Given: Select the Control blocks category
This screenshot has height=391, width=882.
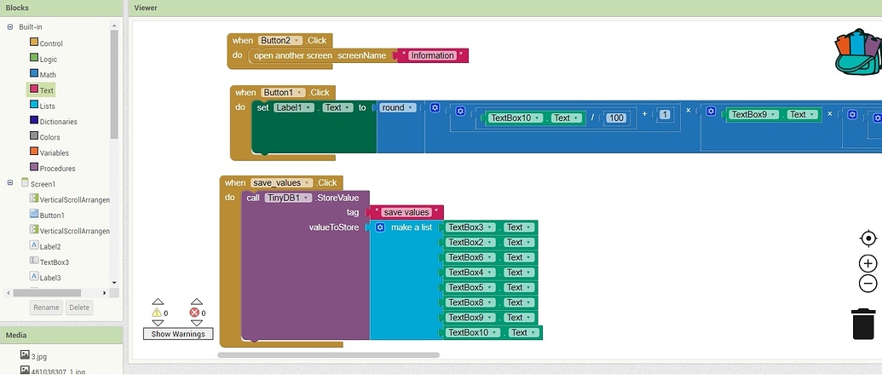Looking at the screenshot, I should point(50,43).
